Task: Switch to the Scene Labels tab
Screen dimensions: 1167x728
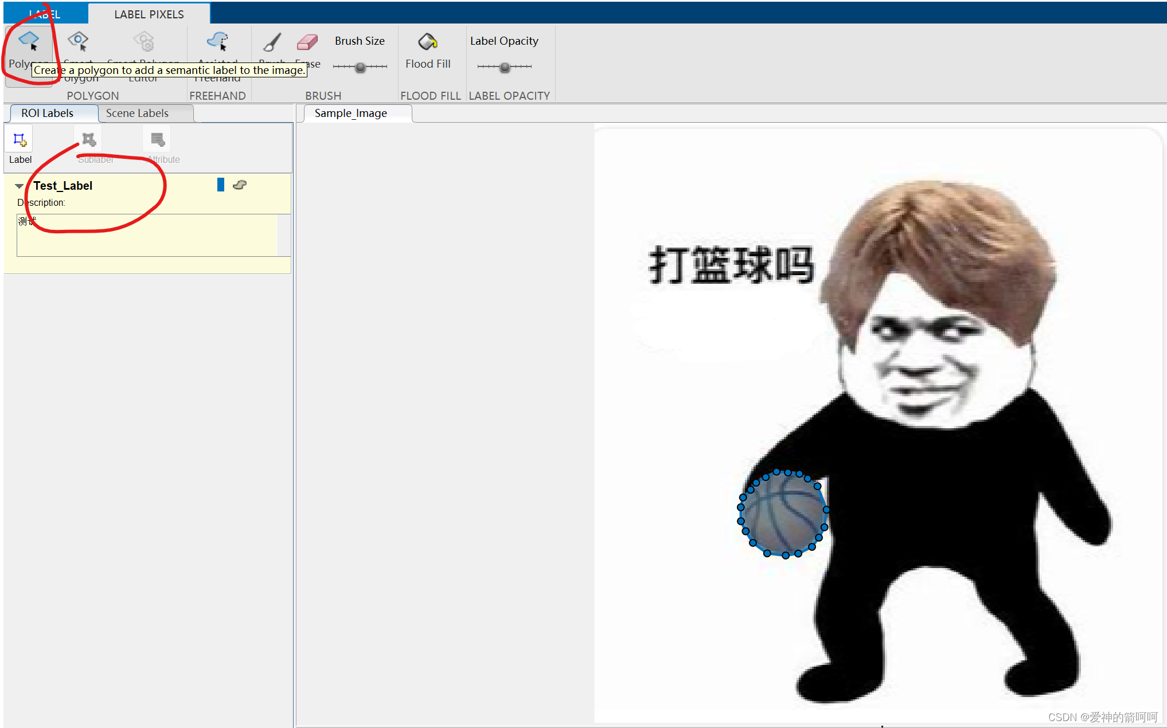Action: [x=136, y=112]
